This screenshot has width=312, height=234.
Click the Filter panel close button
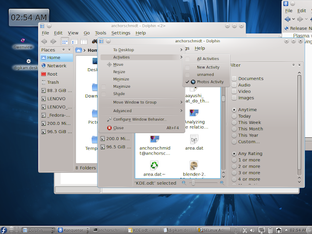[x=299, y=65]
